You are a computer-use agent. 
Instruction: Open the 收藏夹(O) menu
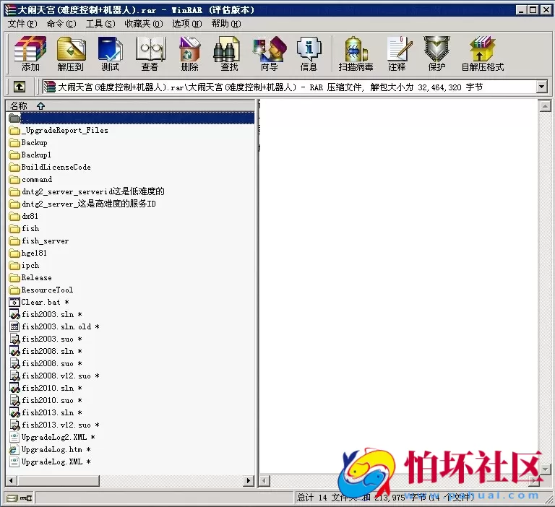pyautogui.click(x=143, y=24)
